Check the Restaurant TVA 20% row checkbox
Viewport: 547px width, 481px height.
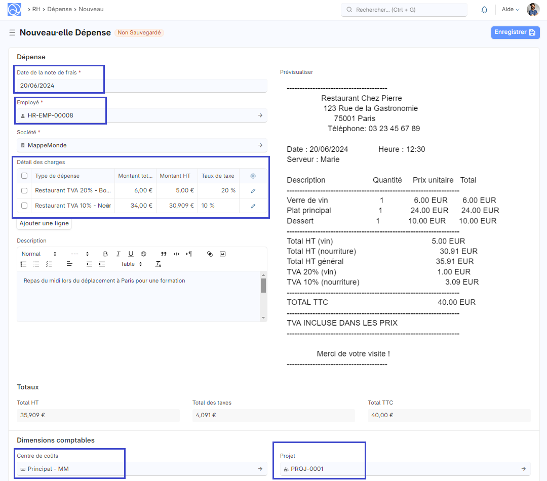pyautogui.click(x=24, y=190)
